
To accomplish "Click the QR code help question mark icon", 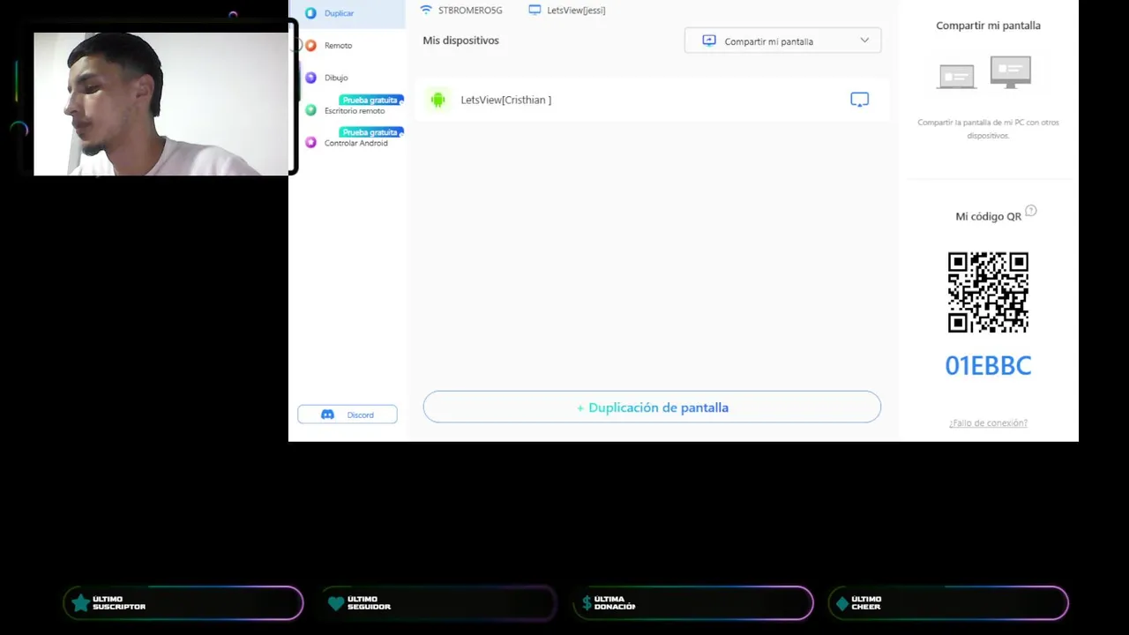I will (x=1031, y=211).
